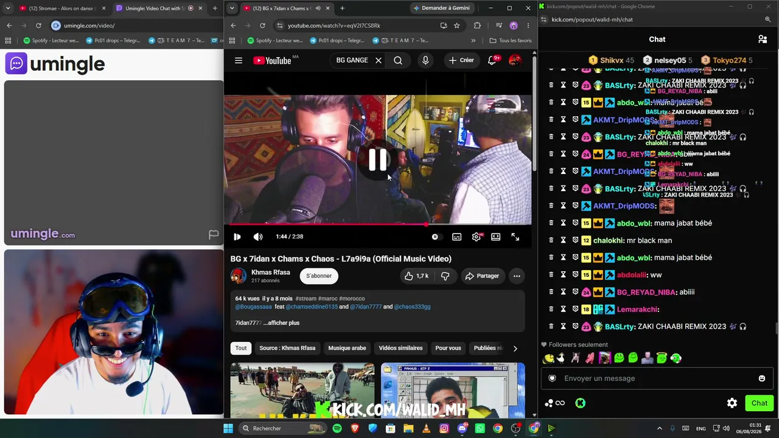Reload the Umingle page
This screenshot has width=779, height=438.
click(38, 26)
